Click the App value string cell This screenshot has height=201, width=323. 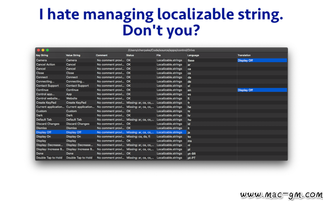coord(80,94)
